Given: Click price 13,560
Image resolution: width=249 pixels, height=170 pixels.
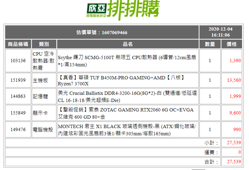Looking at the screenshot, I should tap(234, 80).
